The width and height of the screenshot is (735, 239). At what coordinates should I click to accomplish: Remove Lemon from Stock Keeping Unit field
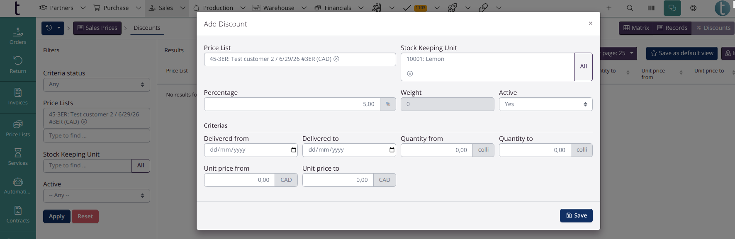pos(410,74)
